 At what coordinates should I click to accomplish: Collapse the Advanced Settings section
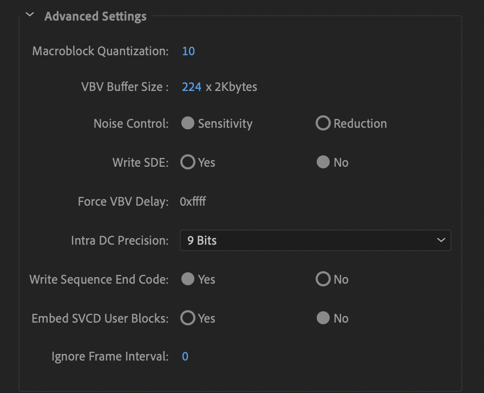[x=30, y=16]
